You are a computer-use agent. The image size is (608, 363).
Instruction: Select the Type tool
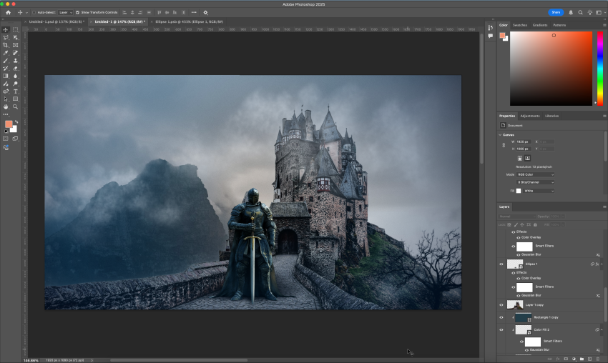click(x=16, y=91)
